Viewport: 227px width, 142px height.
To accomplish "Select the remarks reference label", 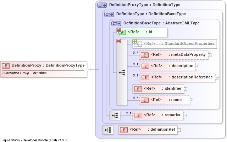I will click(x=162, y=115).
